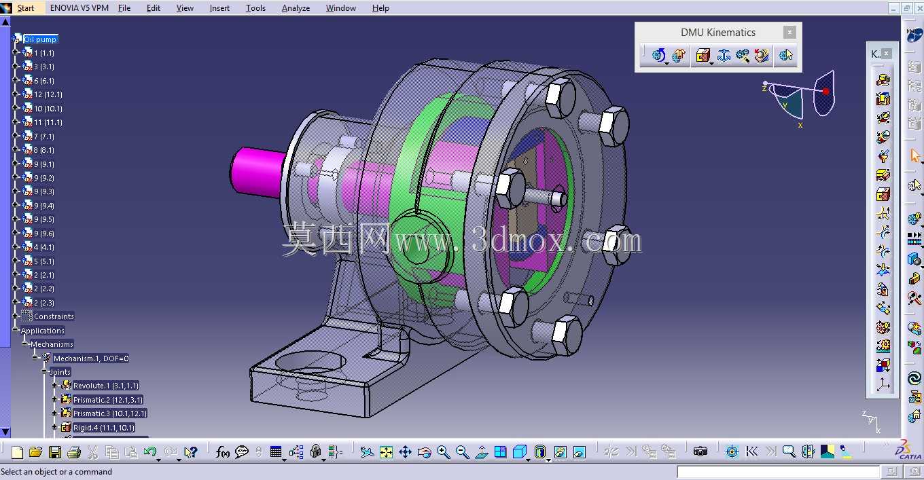
Task: Collapse the Applications node
Action: pos(16,331)
